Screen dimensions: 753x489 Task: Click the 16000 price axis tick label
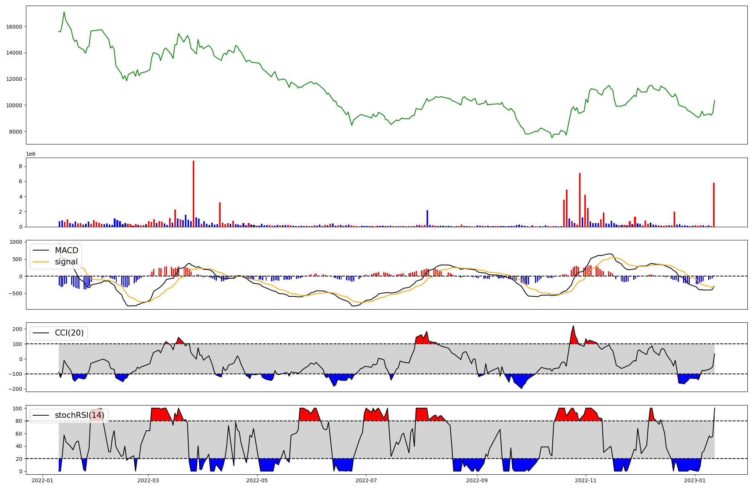pos(14,27)
